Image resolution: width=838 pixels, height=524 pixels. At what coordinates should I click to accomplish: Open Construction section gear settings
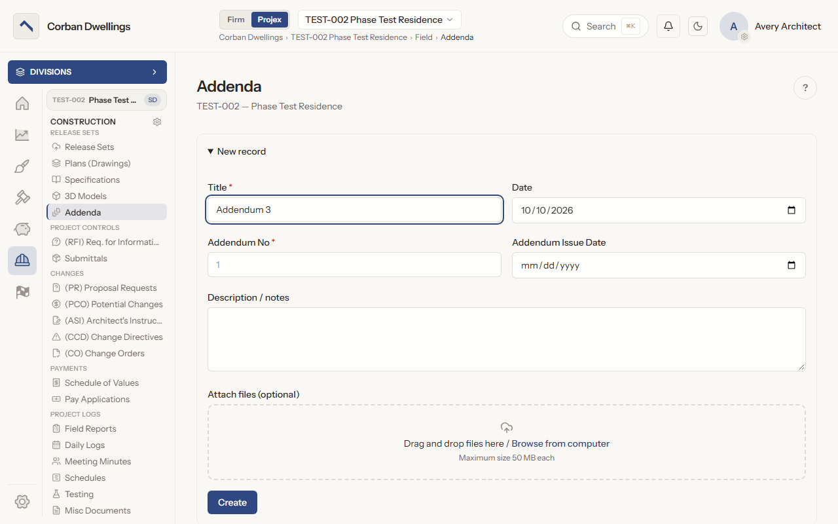157,122
